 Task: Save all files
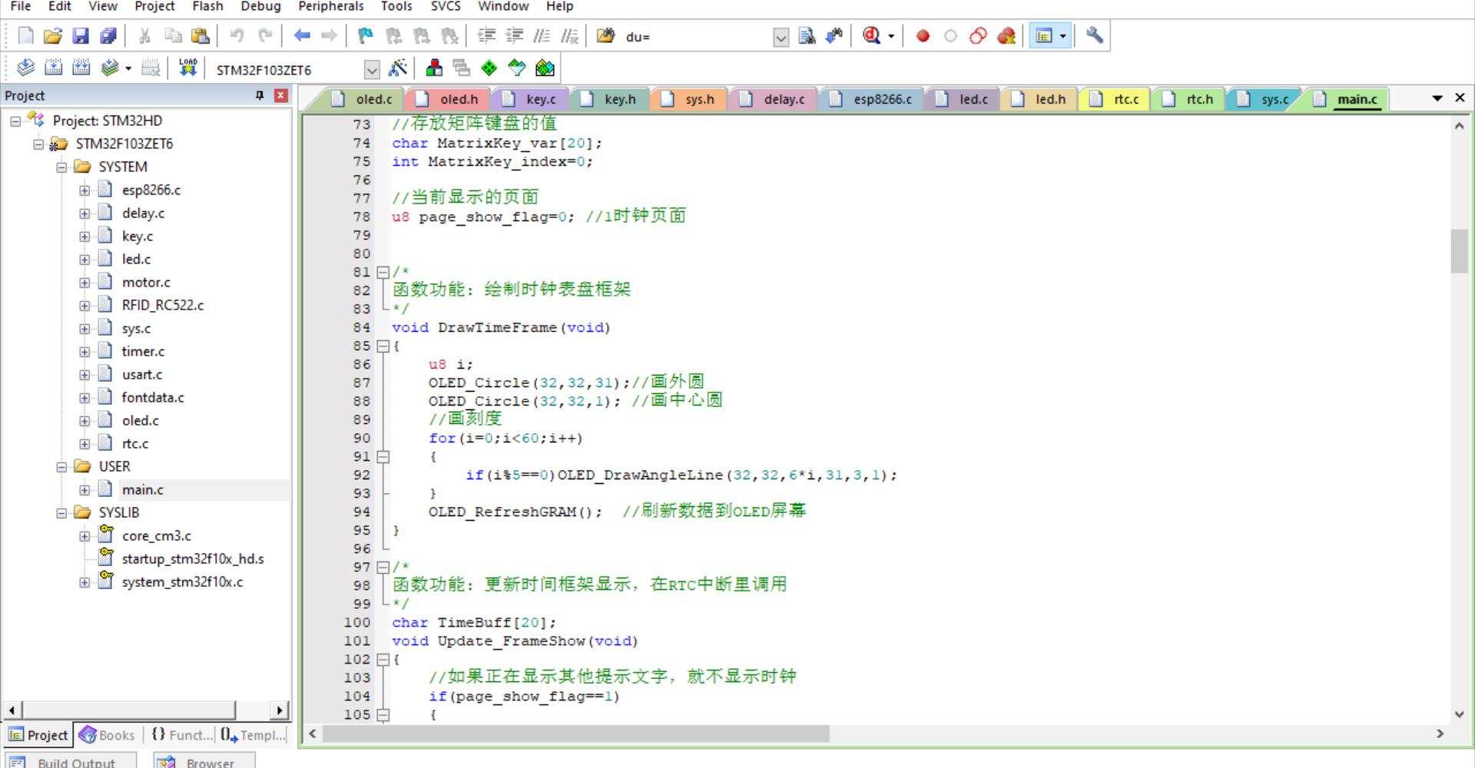click(108, 36)
